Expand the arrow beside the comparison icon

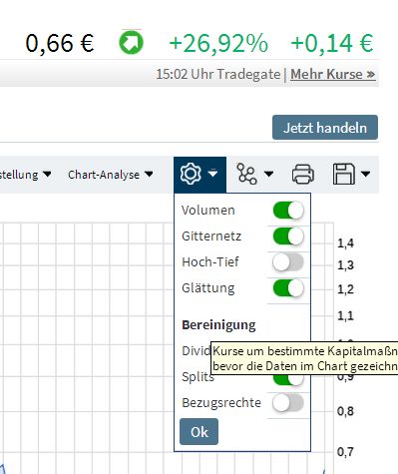268,174
